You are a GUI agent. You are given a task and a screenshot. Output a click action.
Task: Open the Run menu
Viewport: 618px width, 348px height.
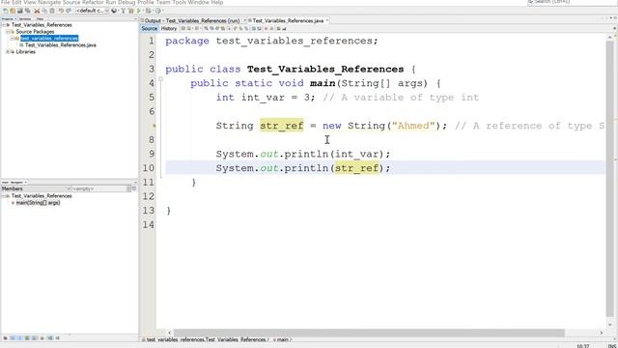(111, 2)
